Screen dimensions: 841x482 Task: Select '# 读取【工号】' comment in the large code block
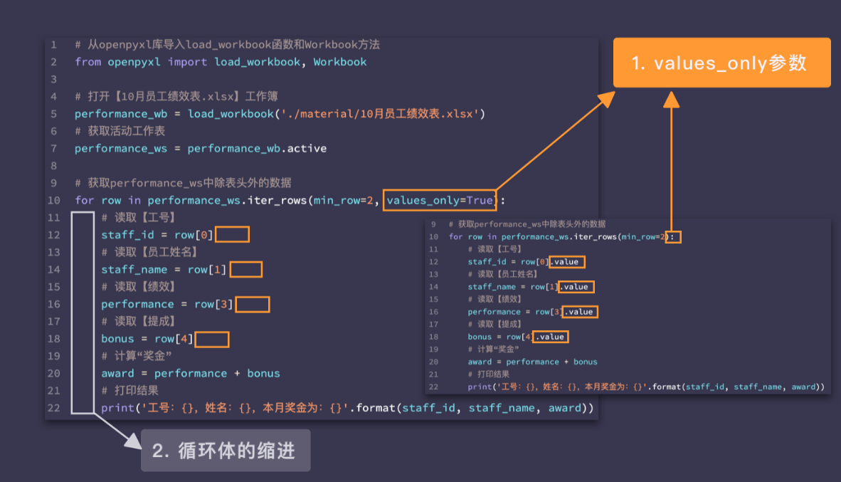pyautogui.click(x=138, y=217)
